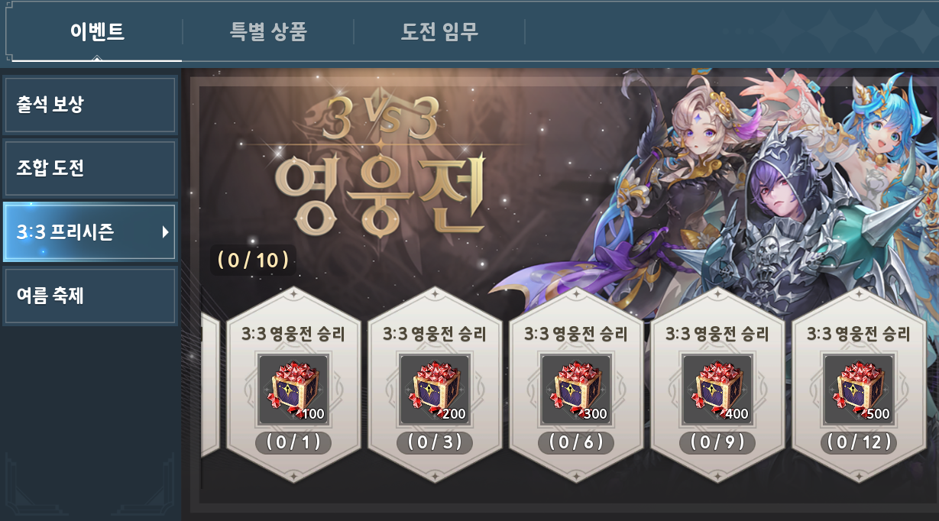939x521 pixels.
Task: Open the 조합 도전 sidebar entry
Action: [x=89, y=168]
